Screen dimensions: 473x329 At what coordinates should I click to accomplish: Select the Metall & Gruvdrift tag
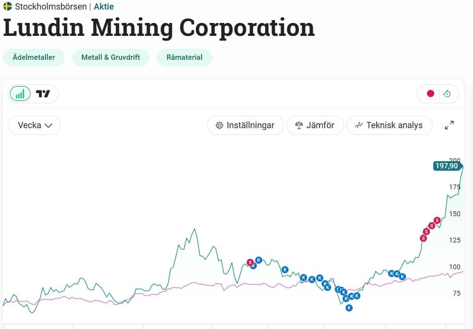111,57
